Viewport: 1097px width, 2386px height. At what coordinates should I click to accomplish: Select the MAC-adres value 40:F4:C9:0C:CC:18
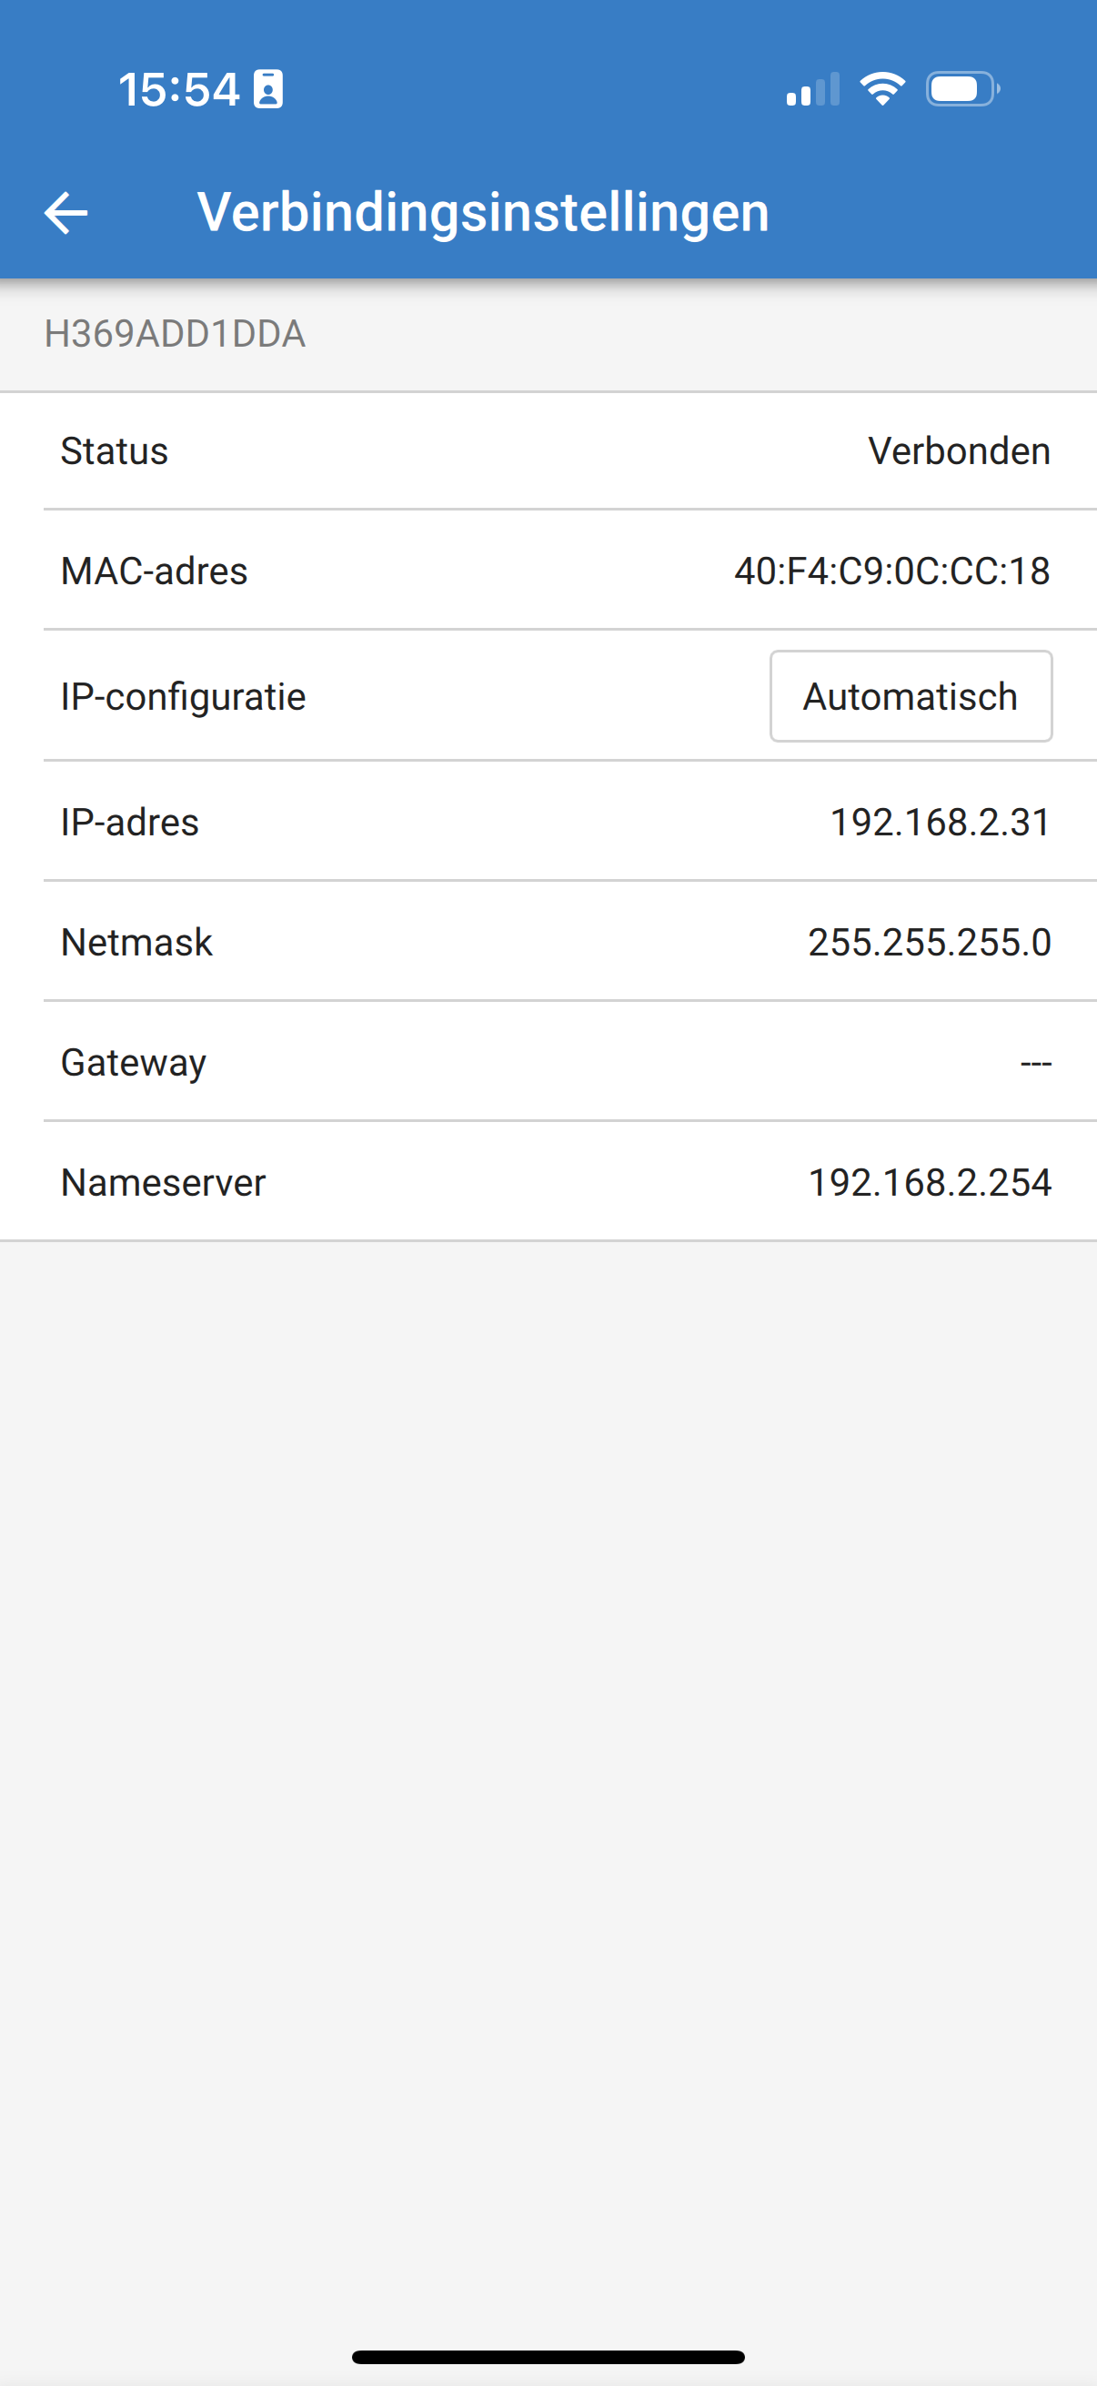pyautogui.click(x=892, y=571)
